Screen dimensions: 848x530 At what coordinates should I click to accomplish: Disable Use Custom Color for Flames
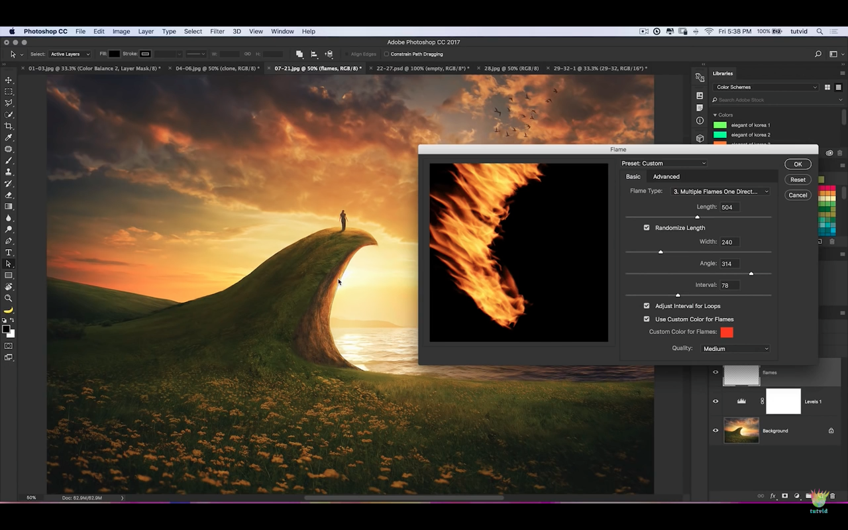tap(647, 319)
